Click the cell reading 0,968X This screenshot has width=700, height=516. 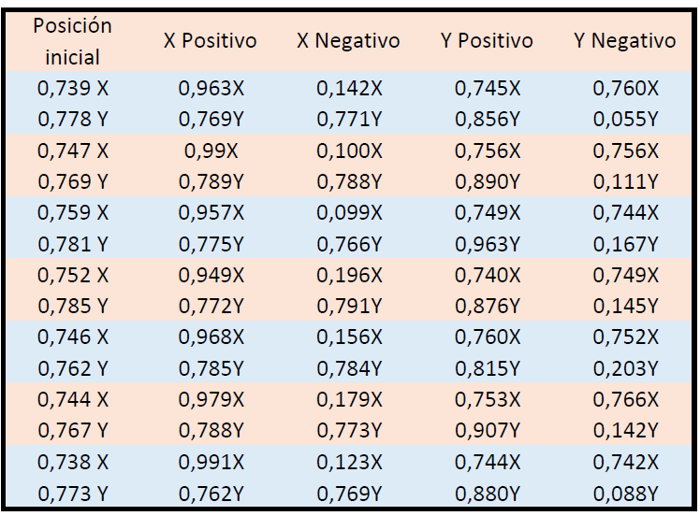pos(211,337)
